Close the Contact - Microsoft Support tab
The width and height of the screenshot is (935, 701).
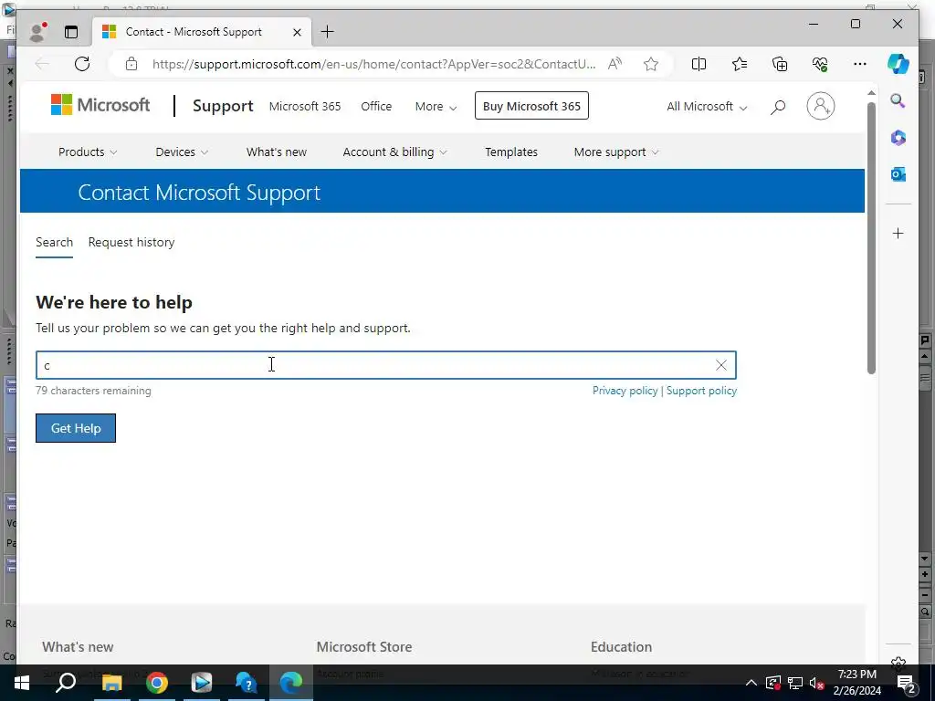click(x=297, y=32)
